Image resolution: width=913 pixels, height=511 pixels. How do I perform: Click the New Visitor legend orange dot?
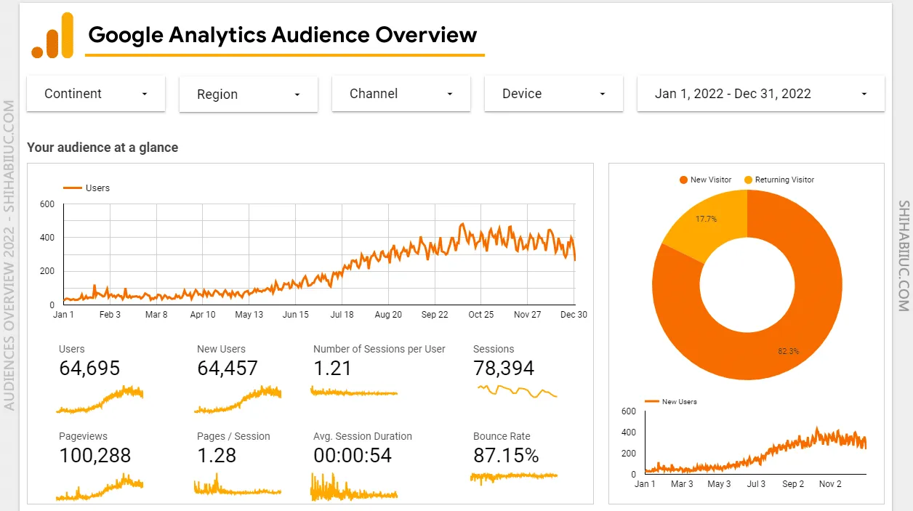click(683, 180)
